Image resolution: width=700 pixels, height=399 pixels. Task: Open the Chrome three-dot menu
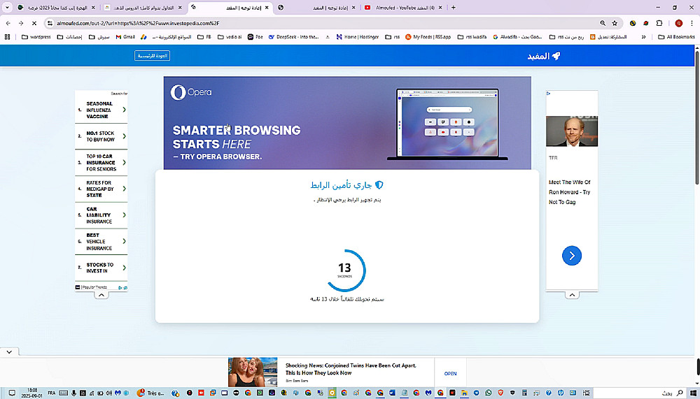(x=692, y=23)
